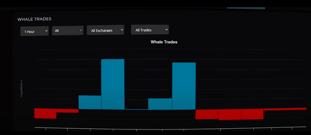The width and height of the screenshot is (311, 135).
Task: Click the medium-height blue bar, after the gap
Action: (x=160, y=104)
